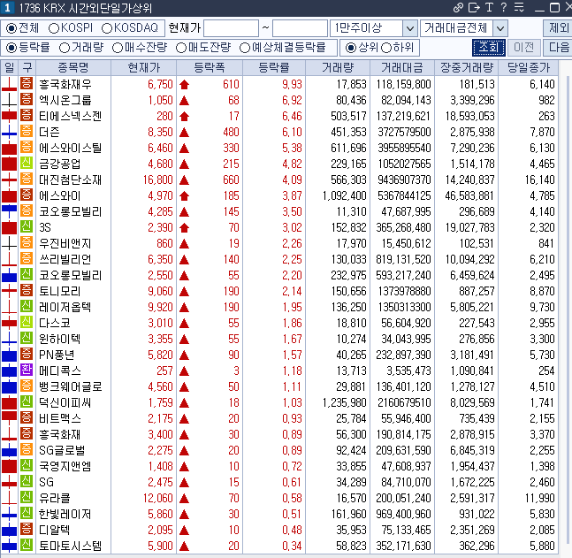Click the 신 badge beside 3S
Image resolution: width=572 pixels, height=558 pixels.
[27, 226]
